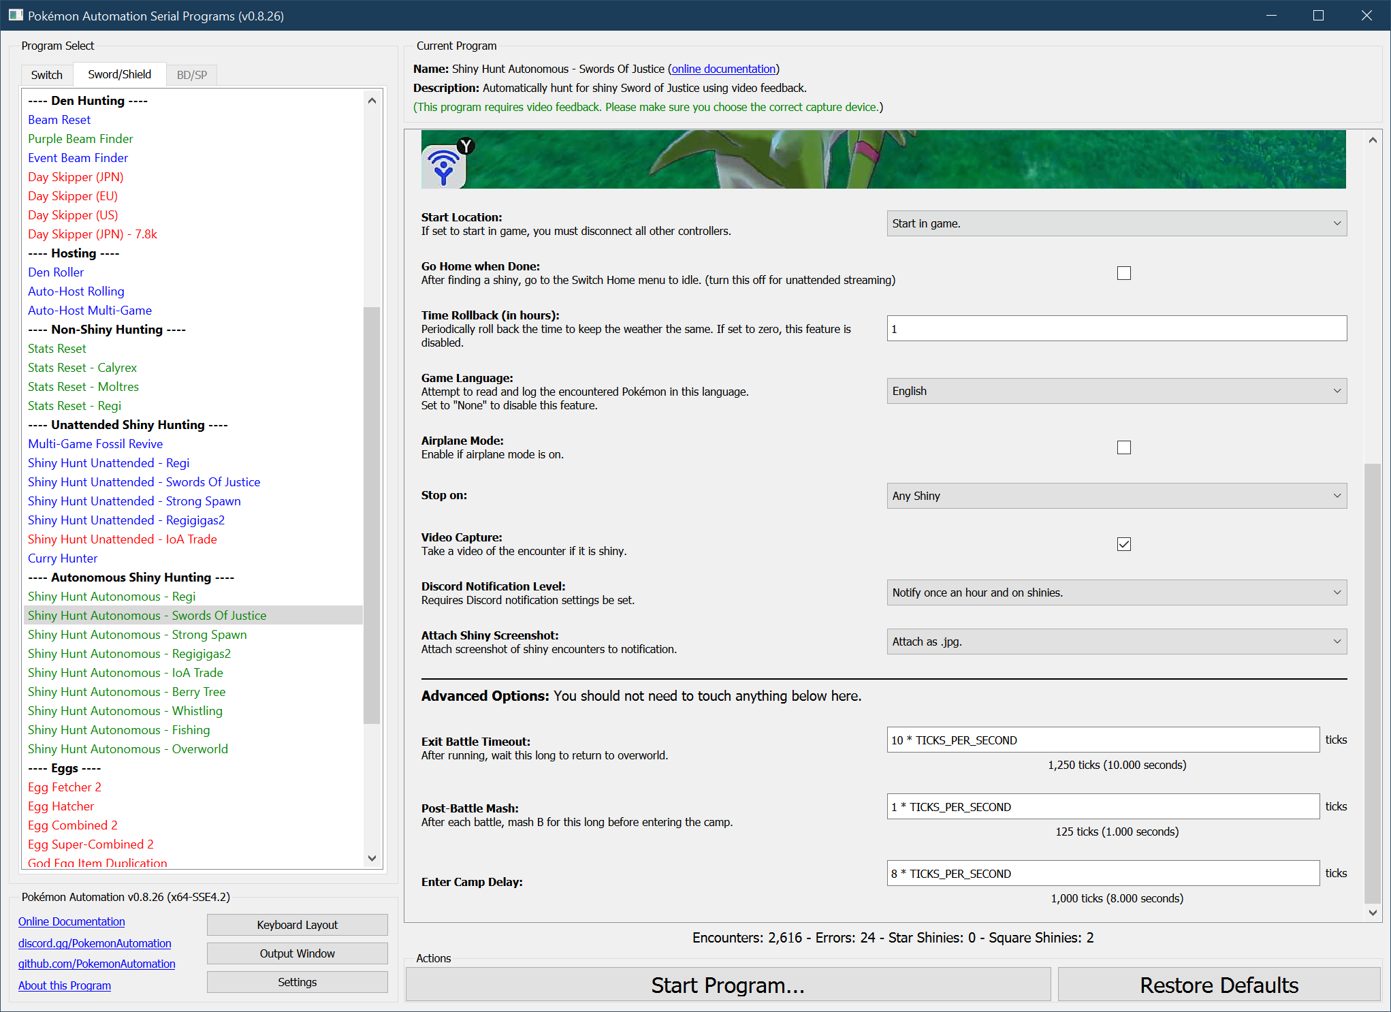Toggle the Airplane Mode checkbox

point(1123,447)
